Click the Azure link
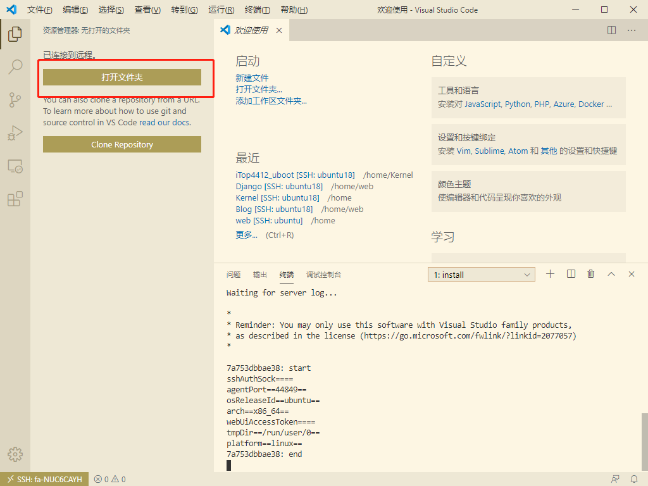648x486 pixels. coord(564,104)
